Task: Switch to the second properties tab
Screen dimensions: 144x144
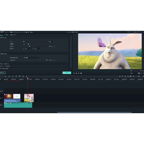Action: point(6,35)
